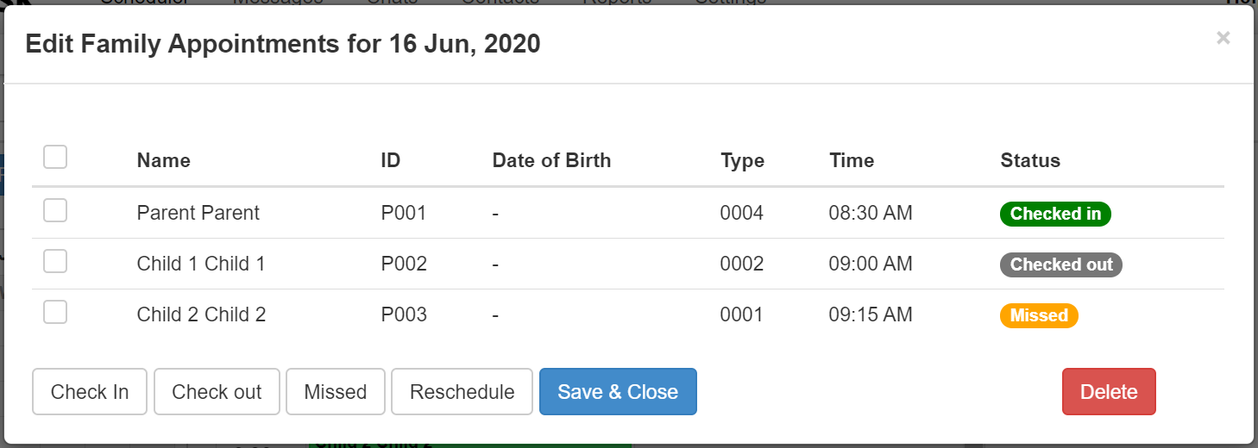Click the orange Missed status badge
The width and height of the screenshot is (1258, 448).
click(1039, 316)
